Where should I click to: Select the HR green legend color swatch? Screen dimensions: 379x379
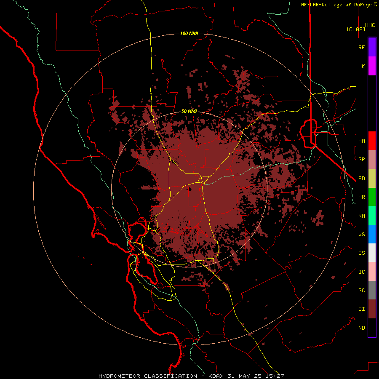click(x=372, y=197)
